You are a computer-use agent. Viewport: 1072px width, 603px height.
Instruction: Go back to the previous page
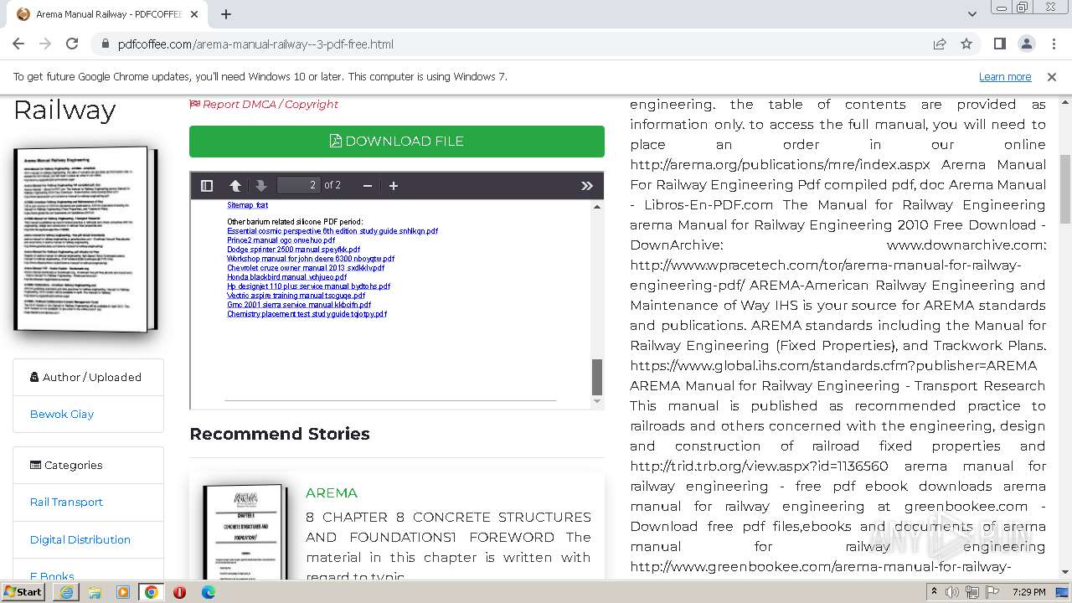(18, 44)
